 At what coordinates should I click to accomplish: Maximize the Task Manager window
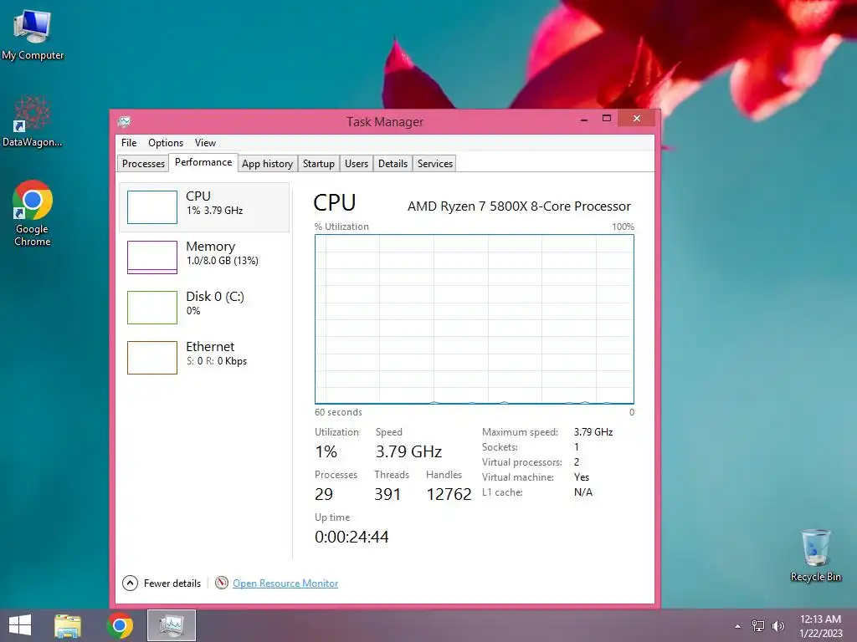pos(607,119)
